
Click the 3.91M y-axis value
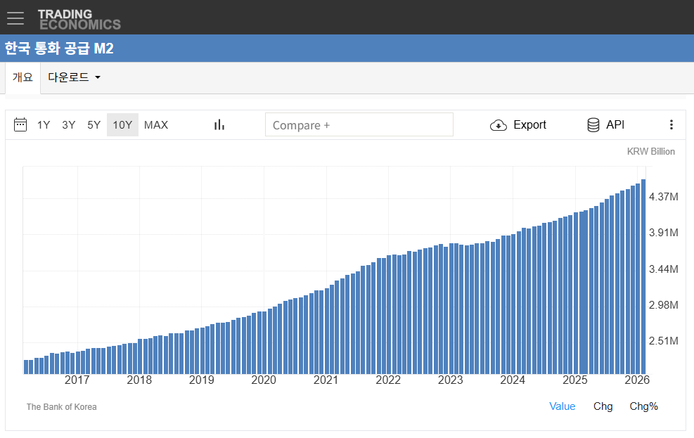(664, 233)
